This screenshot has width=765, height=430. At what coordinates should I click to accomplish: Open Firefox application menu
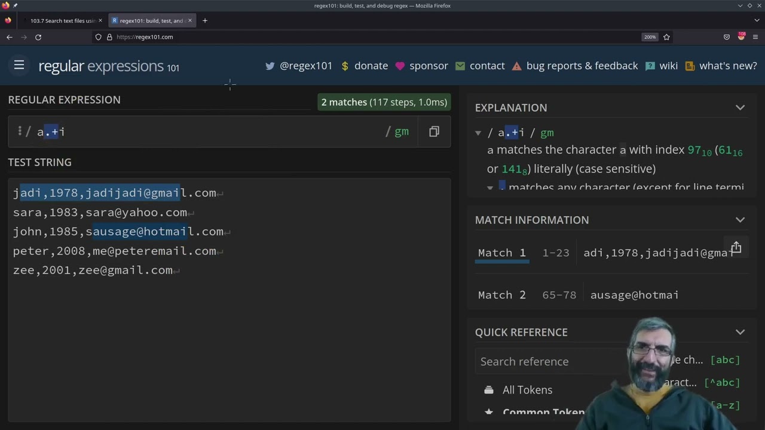pos(755,37)
